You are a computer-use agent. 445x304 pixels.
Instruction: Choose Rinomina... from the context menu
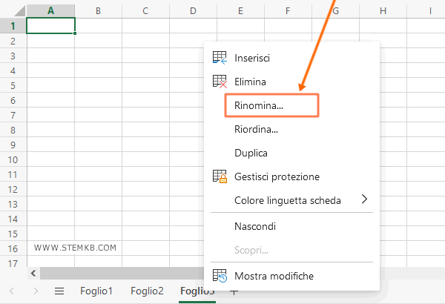259,105
